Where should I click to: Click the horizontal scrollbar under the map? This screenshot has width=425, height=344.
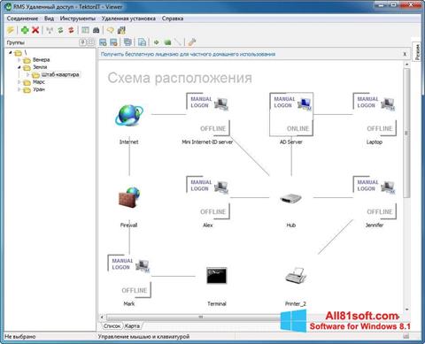point(201,317)
